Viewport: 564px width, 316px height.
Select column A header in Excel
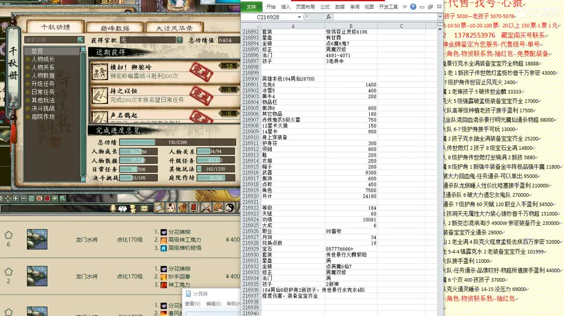click(293, 26)
